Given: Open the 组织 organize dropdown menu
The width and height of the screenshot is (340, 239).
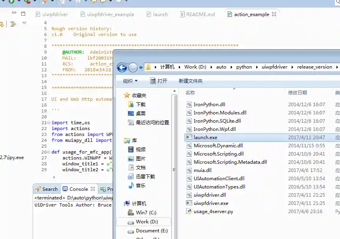Looking at the screenshot, I should (130, 81).
